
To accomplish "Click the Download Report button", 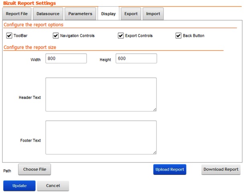I will pos(221,169).
